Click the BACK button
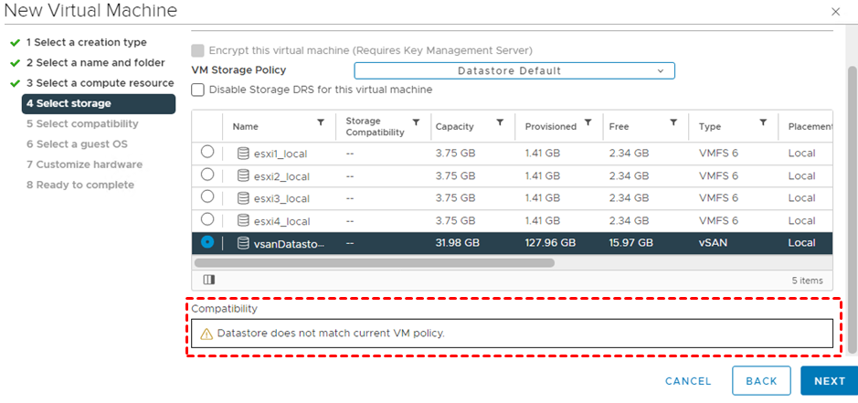Viewport: 858px width, 403px height. pos(761,381)
